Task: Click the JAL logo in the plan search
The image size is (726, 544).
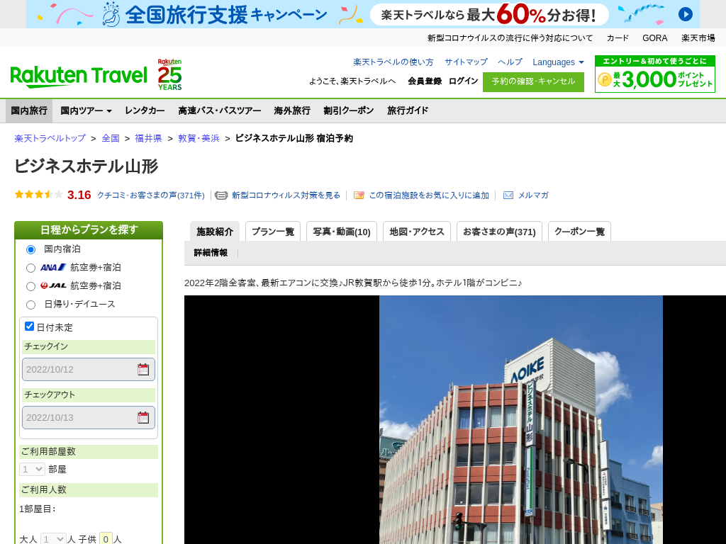Action: pyautogui.click(x=53, y=286)
